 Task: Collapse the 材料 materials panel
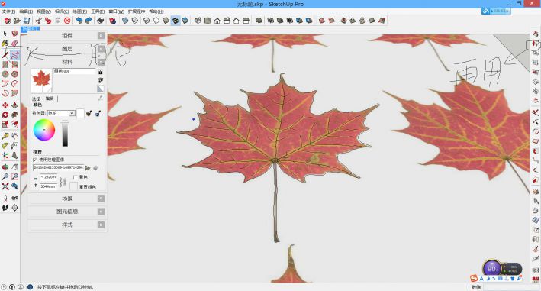point(67,62)
